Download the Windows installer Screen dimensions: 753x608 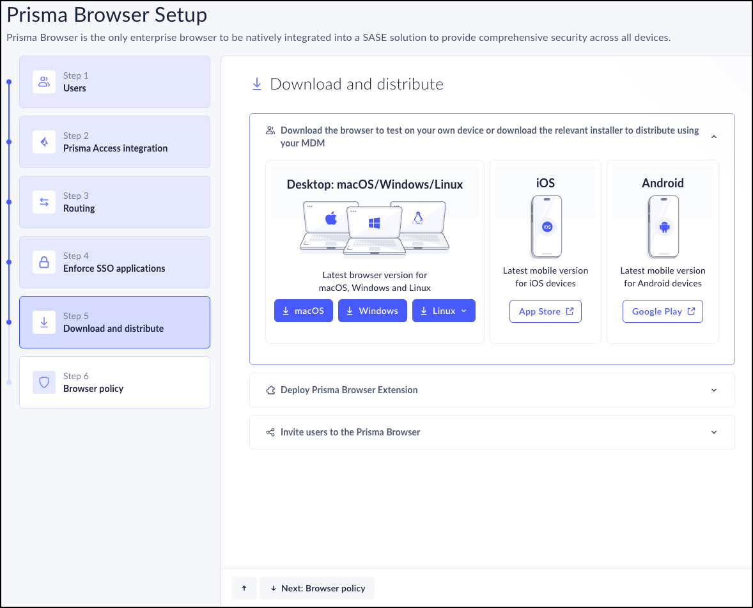coord(372,311)
